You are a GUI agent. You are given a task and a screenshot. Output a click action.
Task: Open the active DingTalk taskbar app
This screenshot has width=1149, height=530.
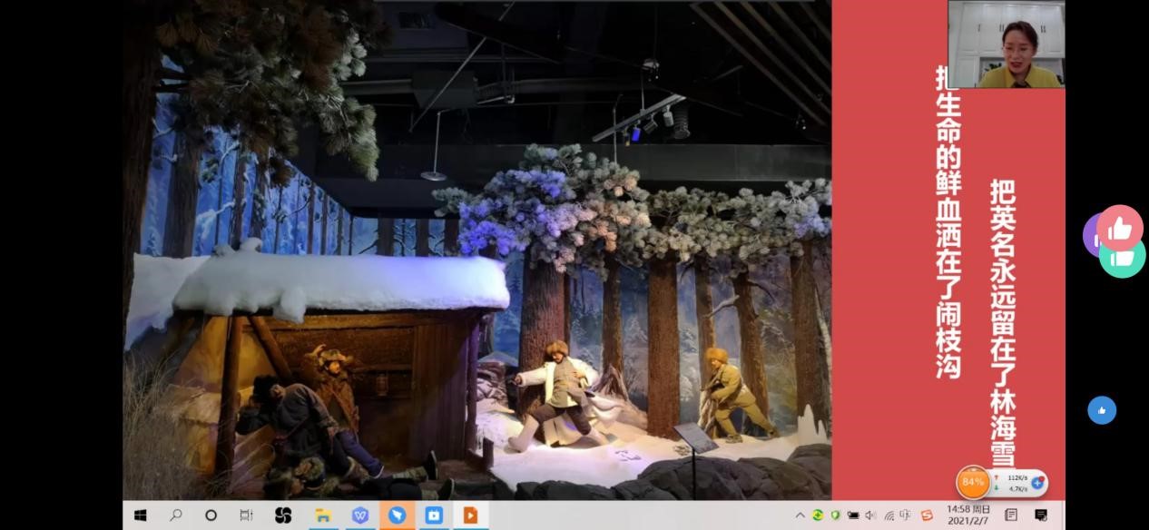click(x=397, y=515)
